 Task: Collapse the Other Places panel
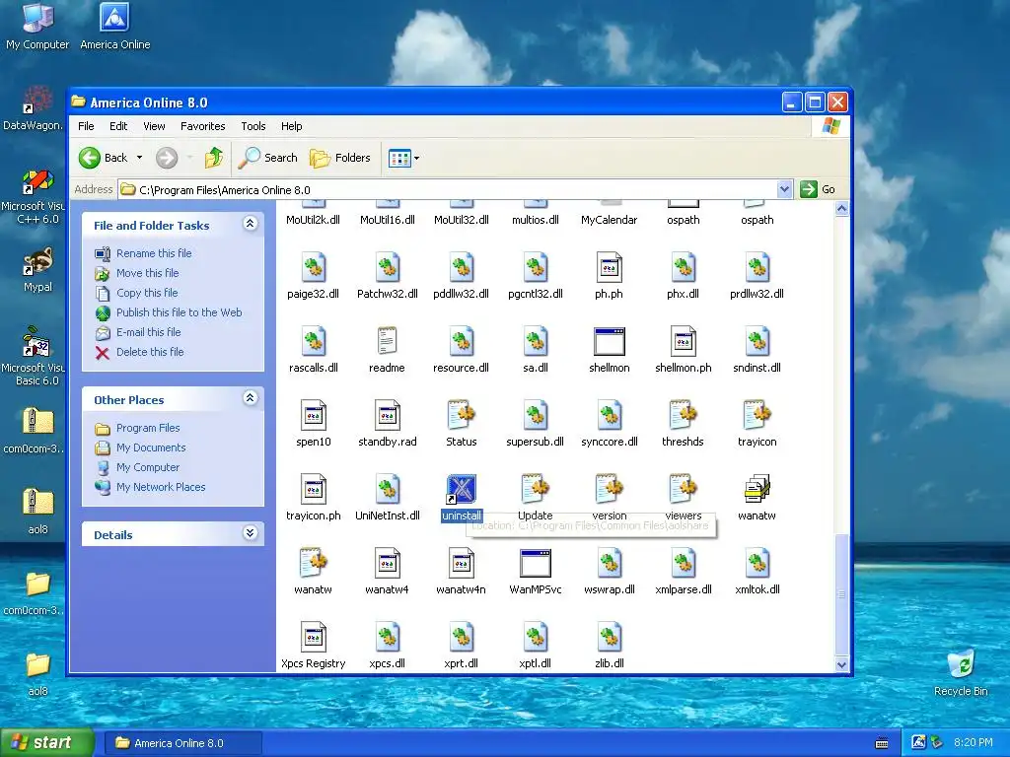(250, 398)
